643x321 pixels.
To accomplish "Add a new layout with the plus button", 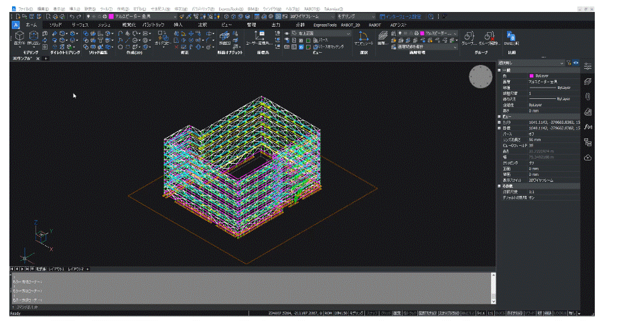I will [x=87, y=268].
